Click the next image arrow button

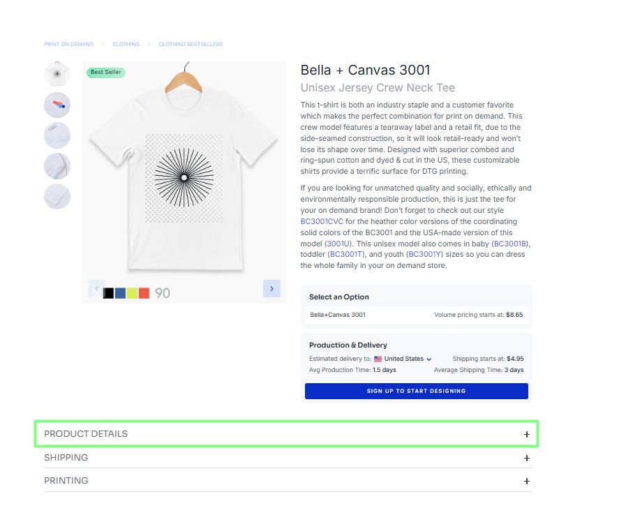[x=271, y=288]
